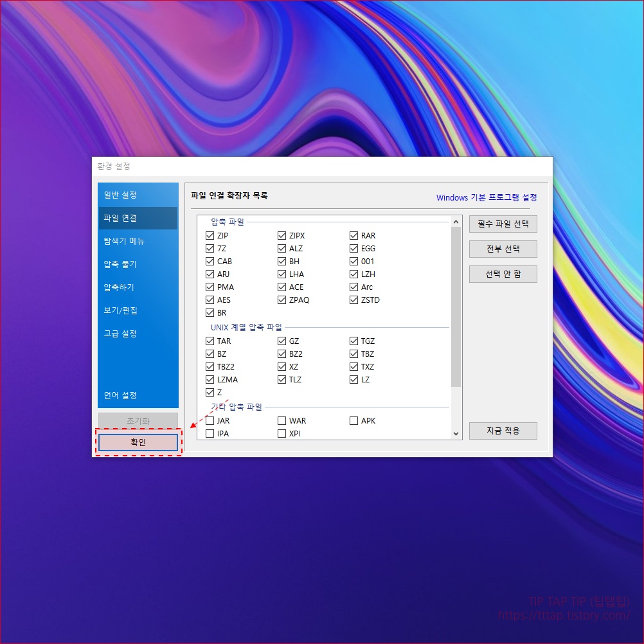This screenshot has height=644, width=644.
Task: Open the Windows 기본 프로그램 설정 link
Action: click(487, 197)
